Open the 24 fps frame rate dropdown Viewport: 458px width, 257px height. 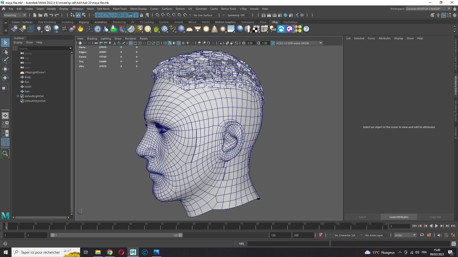[405, 235]
